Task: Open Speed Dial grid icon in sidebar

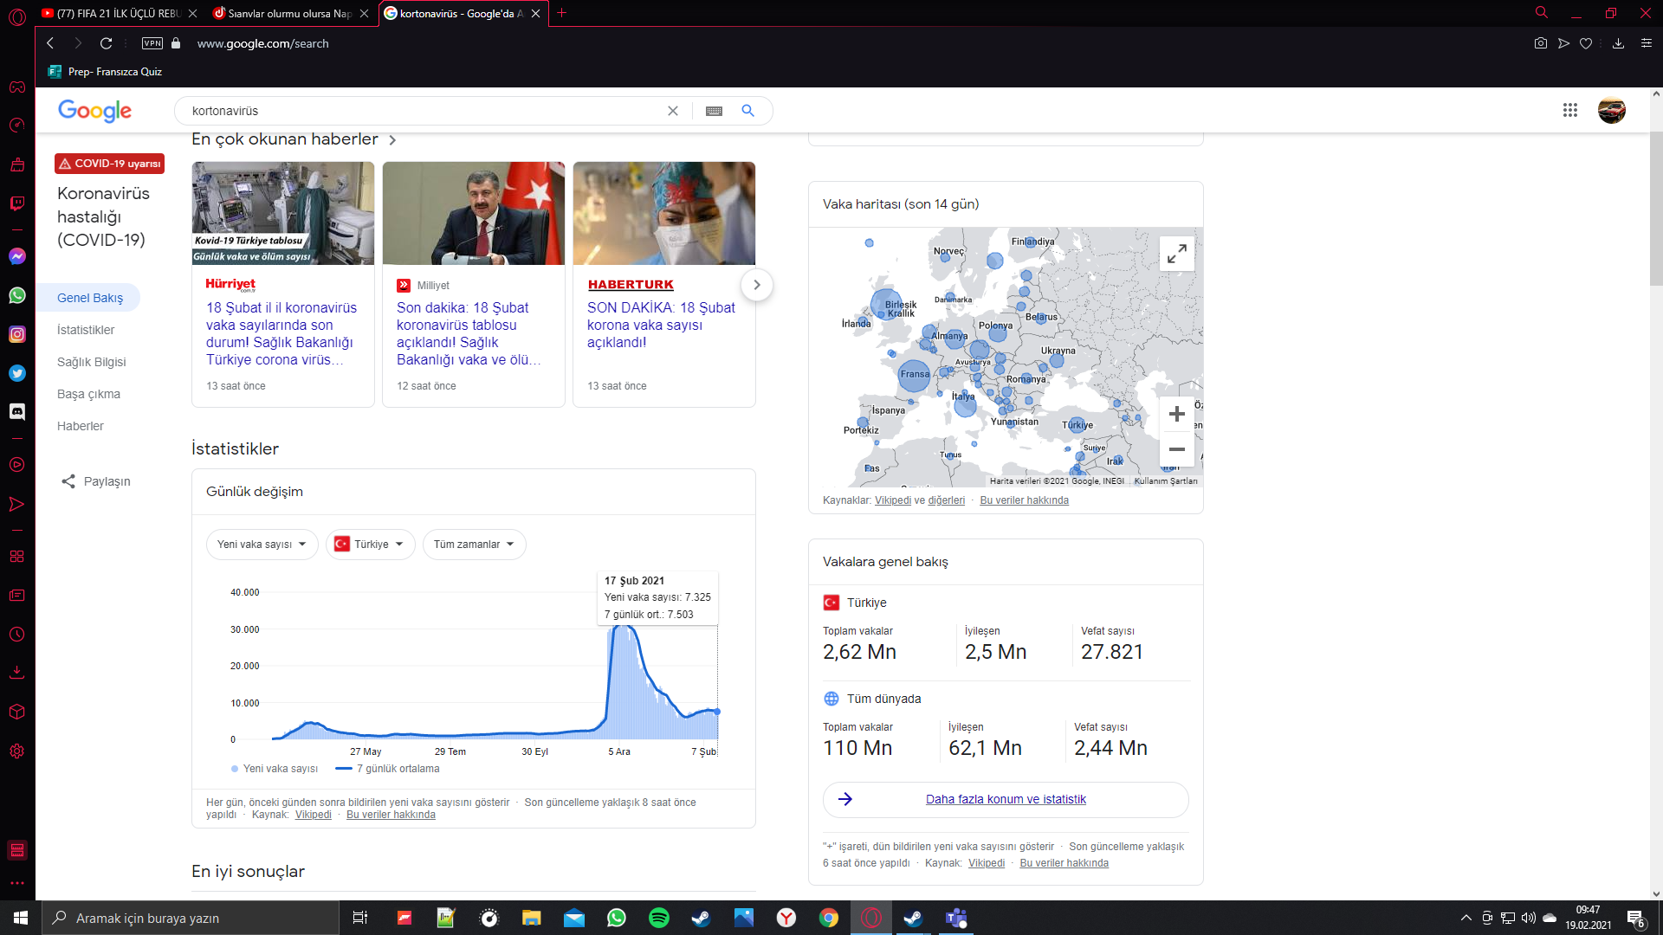Action: pos(17,557)
